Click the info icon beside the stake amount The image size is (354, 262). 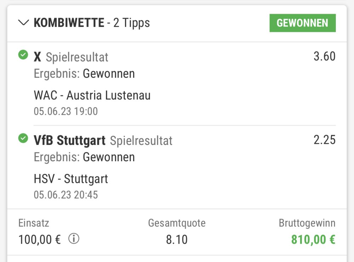[74, 239]
